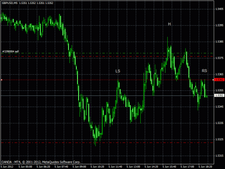Viewport: 225px width, 169px height.
Task: Click the 1.5375 price axis label
Action: (x=219, y=58)
